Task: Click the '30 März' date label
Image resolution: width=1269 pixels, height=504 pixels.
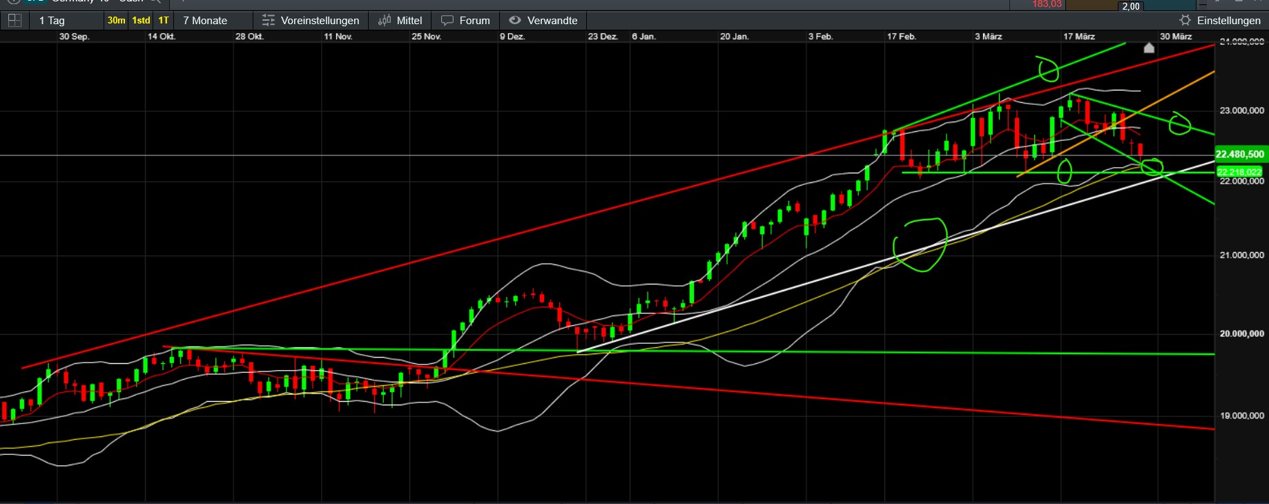Action: [1176, 37]
